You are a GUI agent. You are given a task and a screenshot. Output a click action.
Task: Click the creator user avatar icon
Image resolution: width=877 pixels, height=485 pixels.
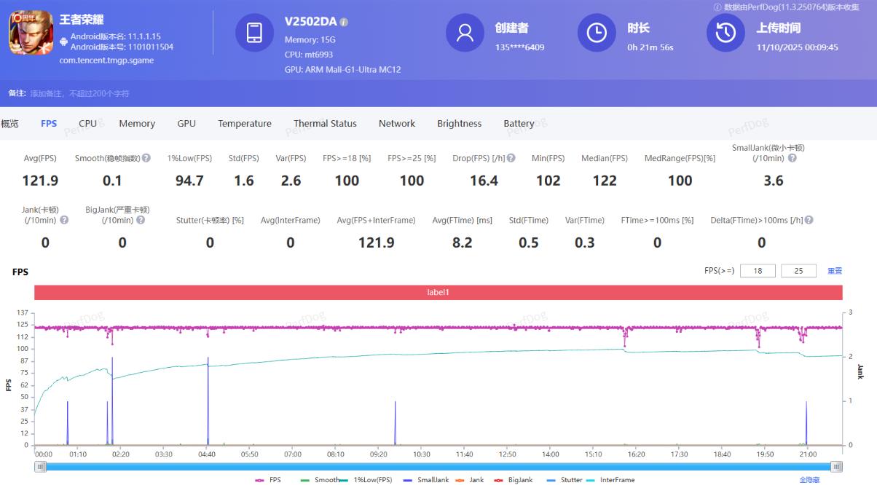(465, 33)
